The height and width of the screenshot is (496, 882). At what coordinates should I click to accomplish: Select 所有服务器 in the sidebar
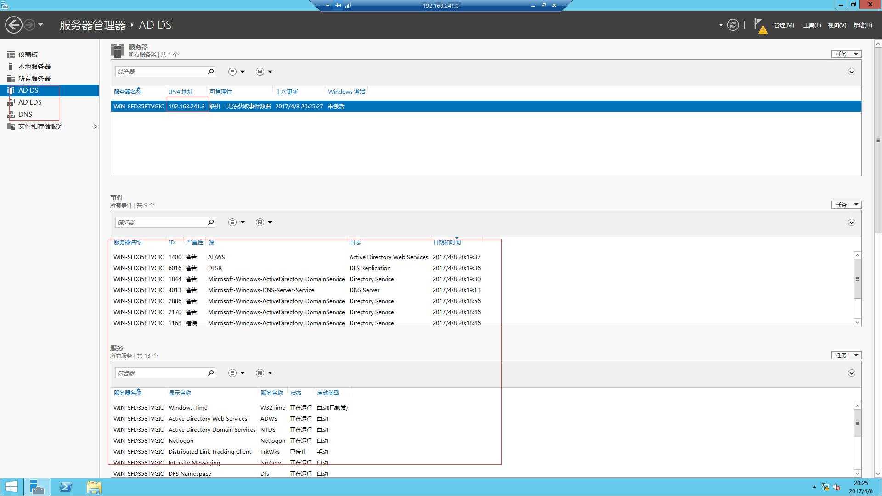coord(49,79)
